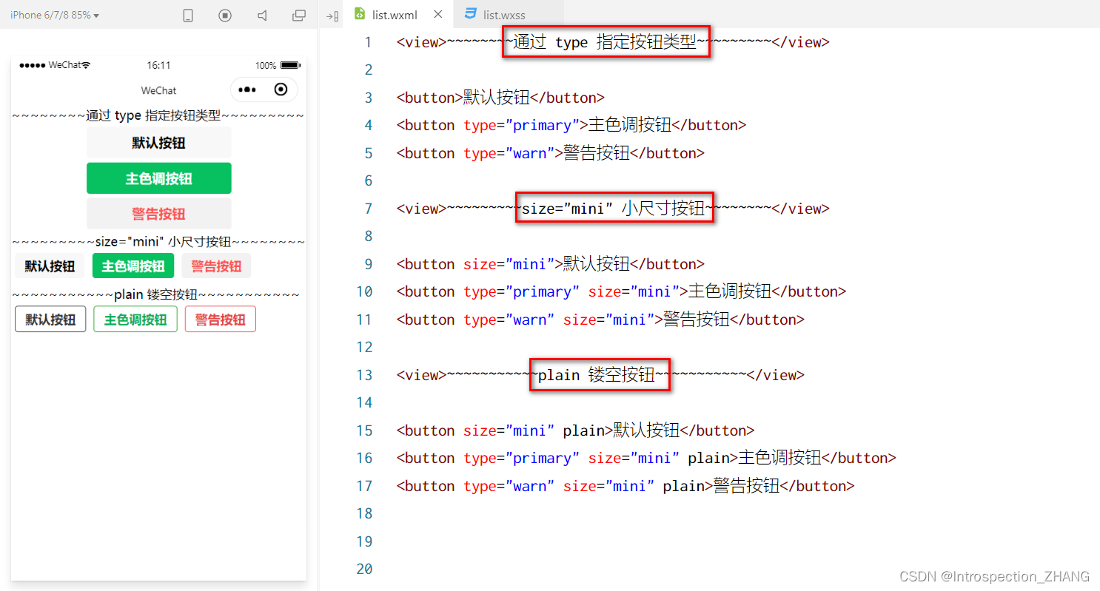1100x591 pixels.
Task: Click code line 11 with type="warn" size="mini"
Action: click(600, 320)
